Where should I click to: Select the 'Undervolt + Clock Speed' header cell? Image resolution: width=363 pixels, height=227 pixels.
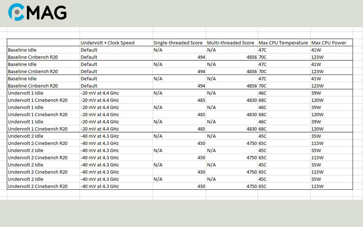click(107, 43)
